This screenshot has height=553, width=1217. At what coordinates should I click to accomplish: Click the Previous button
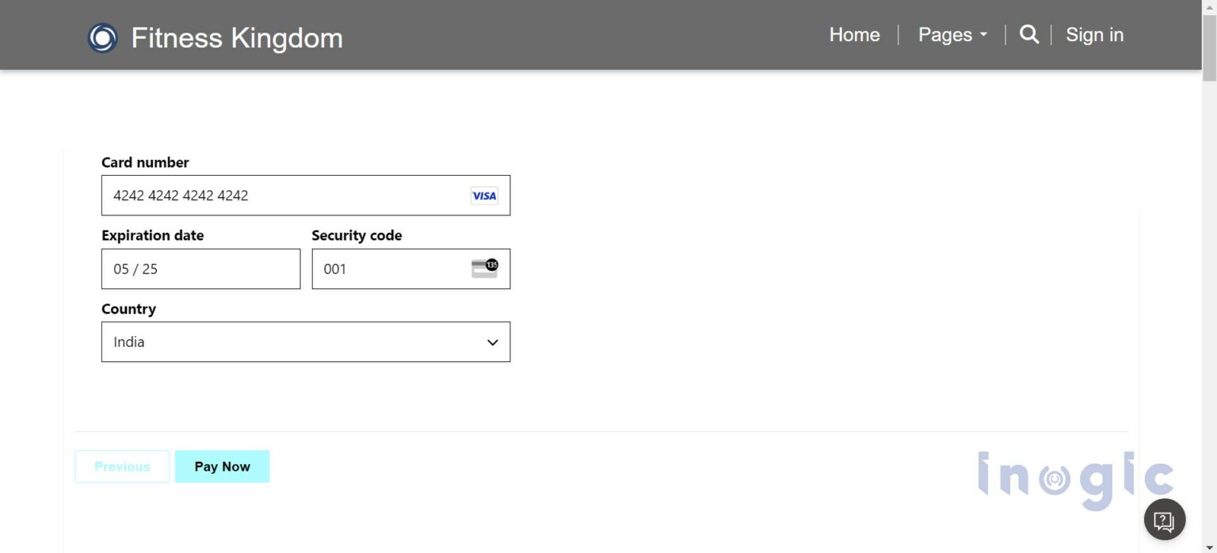tap(121, 466)
